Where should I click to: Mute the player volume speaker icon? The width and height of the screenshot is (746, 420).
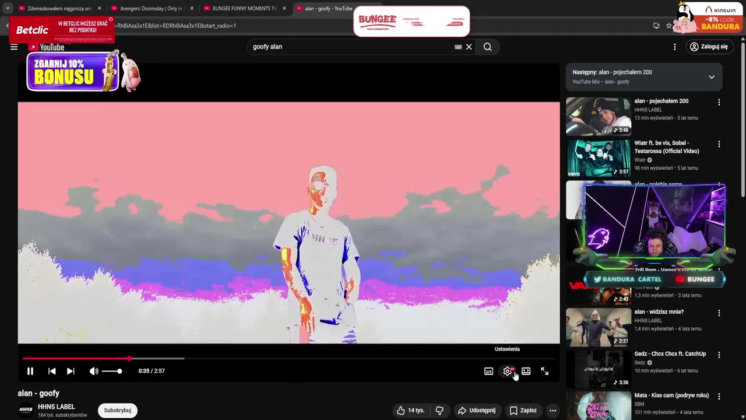pos(93,371)
